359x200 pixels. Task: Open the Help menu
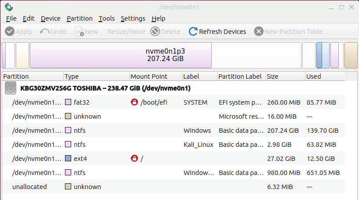pos(159,18)
